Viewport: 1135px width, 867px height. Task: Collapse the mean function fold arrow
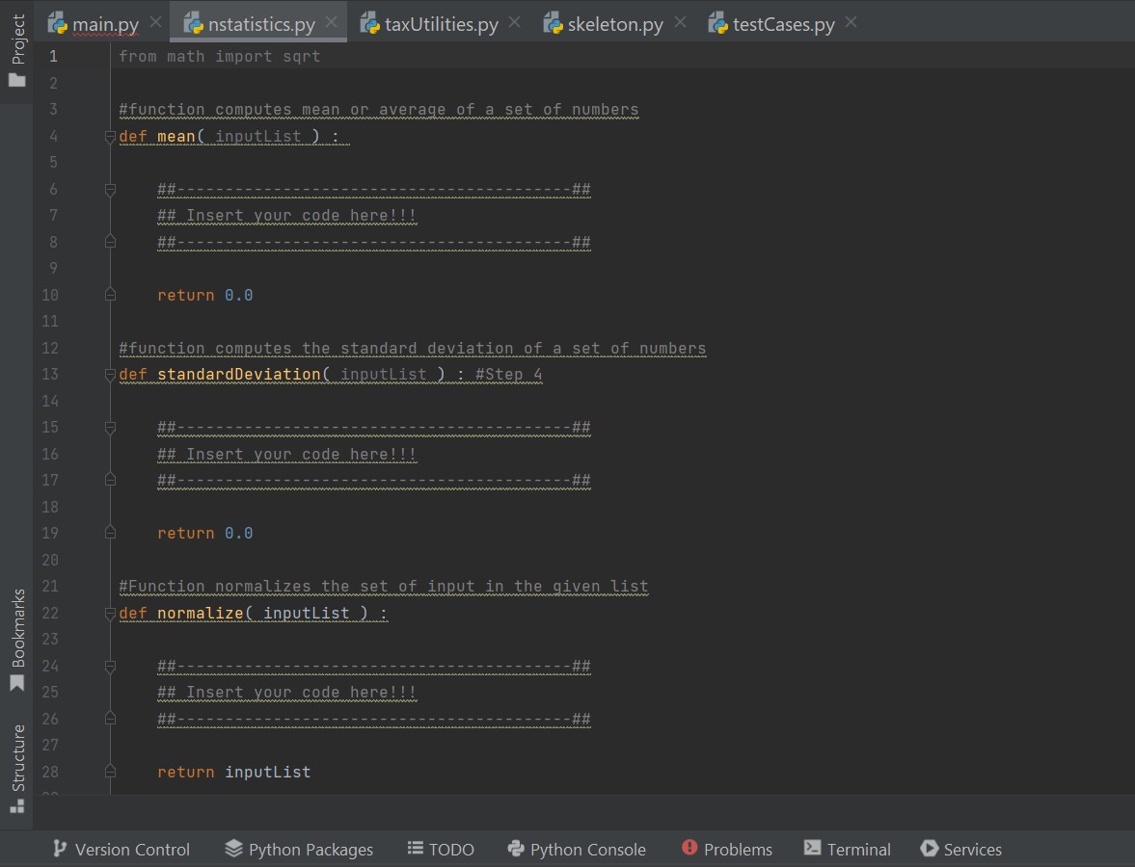coord(109,138)
